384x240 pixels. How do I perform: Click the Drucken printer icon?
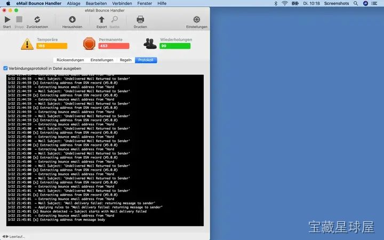pyautogui.click(x=140, y=19)
